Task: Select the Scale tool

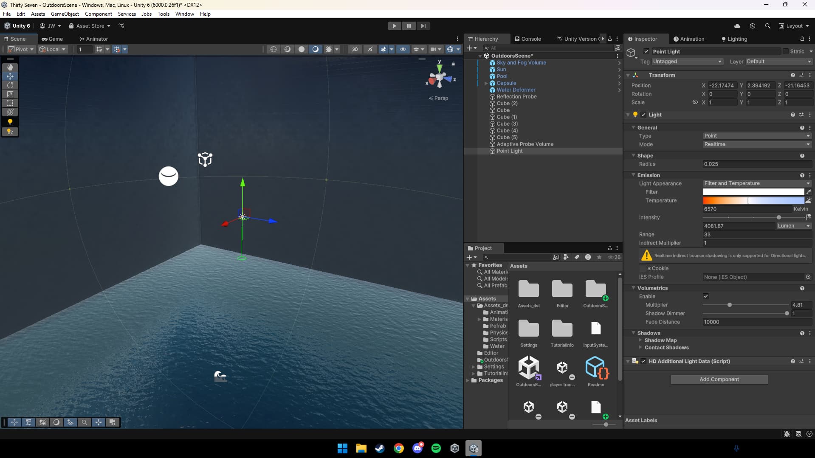Action: tap(10, 94)
